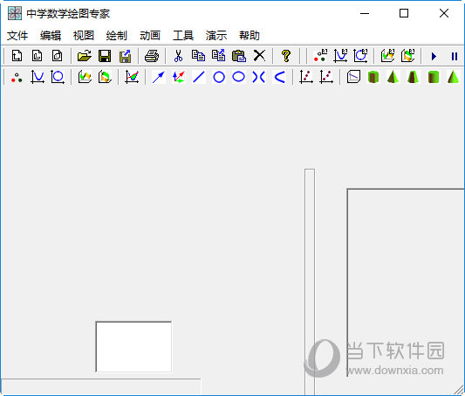Click the copy documents icon
This screenshot has height=396, width=465.
tap(198, 56)
